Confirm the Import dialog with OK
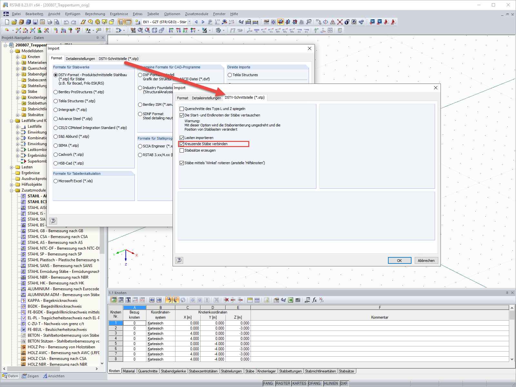Image resolution: width=516 pixels, height=387 pixels. [400, 261]
